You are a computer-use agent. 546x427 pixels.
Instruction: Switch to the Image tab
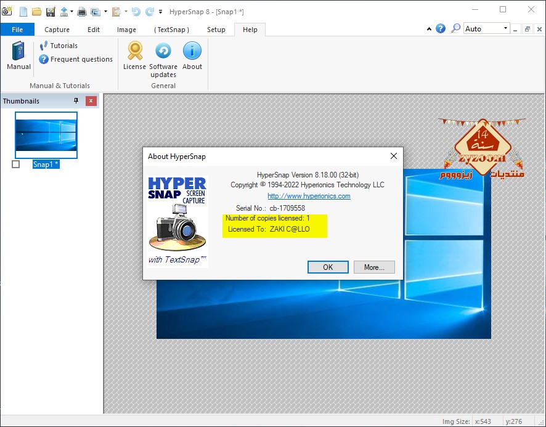point(126,30)
